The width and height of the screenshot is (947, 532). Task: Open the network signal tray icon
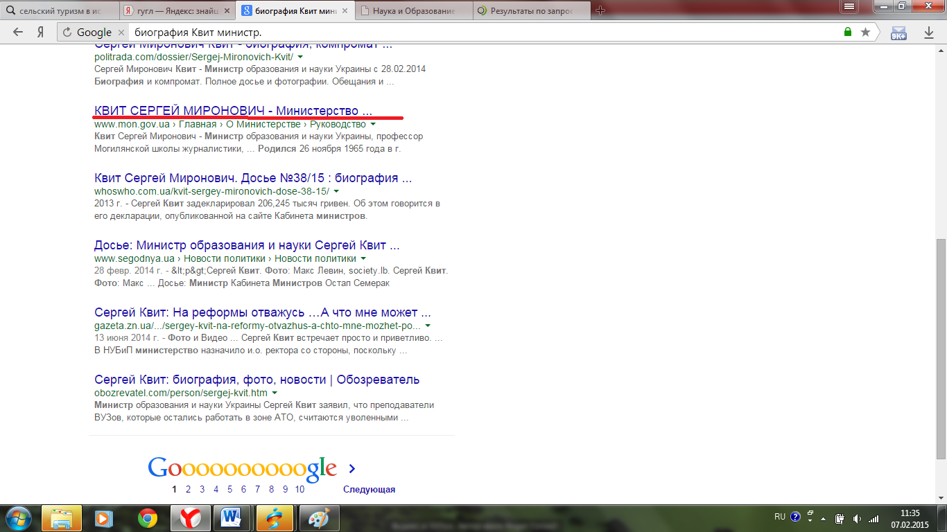pos(874,518)
